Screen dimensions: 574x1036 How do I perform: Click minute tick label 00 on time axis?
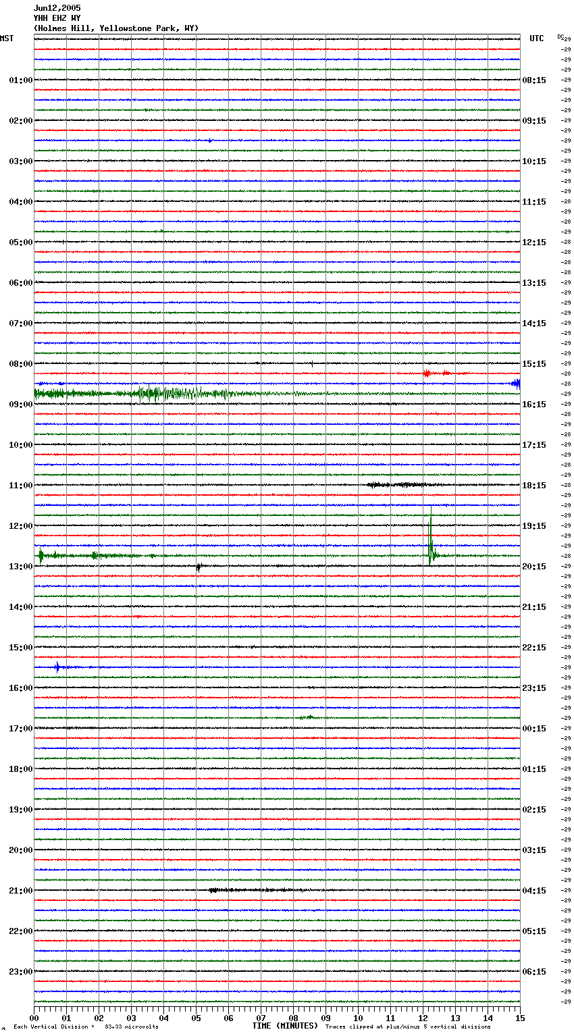pyautogui.click(x=34, y=1018)
